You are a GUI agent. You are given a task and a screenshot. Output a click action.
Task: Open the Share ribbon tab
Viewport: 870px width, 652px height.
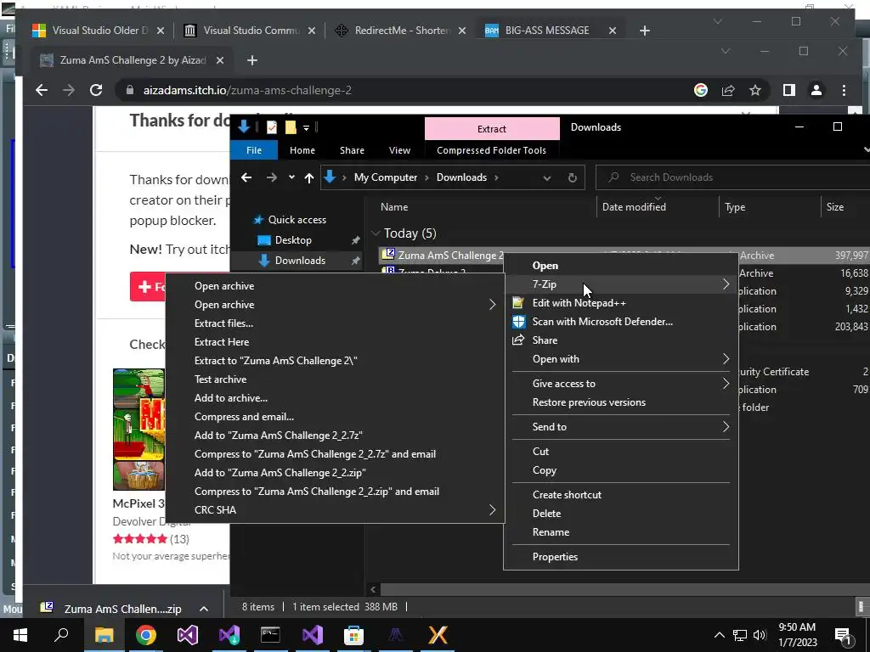(x=352, y=150)
